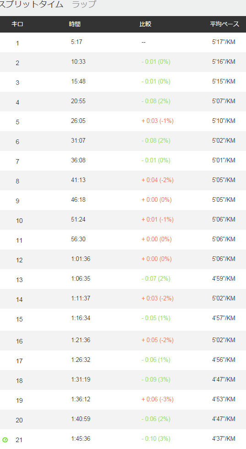The height and width of the screenshot is (449, 246).
Task: Select the 1:16:34 split at kilometer 15
Action: tap(81, 318)
